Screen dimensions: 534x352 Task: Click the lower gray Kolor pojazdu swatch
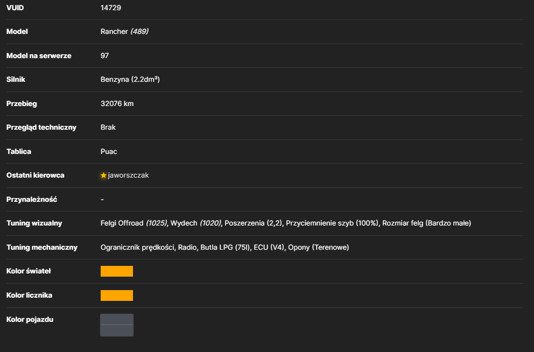click(117, 330)
